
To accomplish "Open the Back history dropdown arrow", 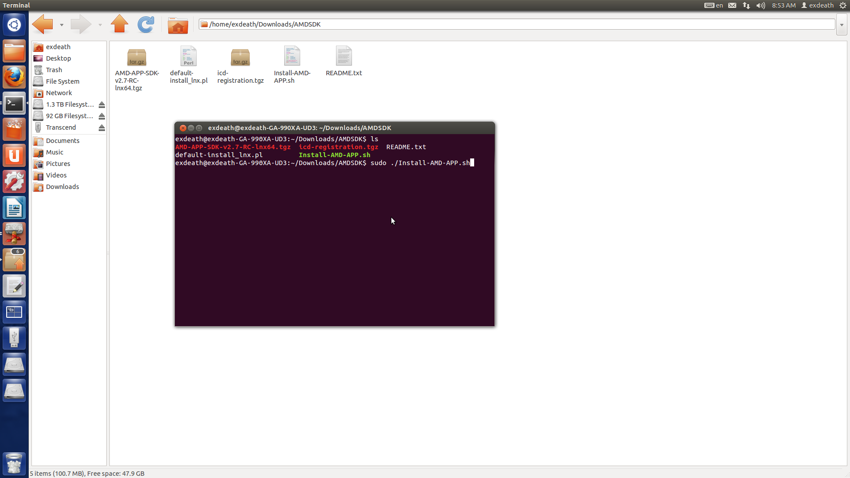I will click(62, 25).
